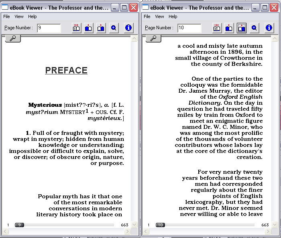Go to first page in left viewer
This screenshot has width=281, height=238.
(x=76, y=28)
